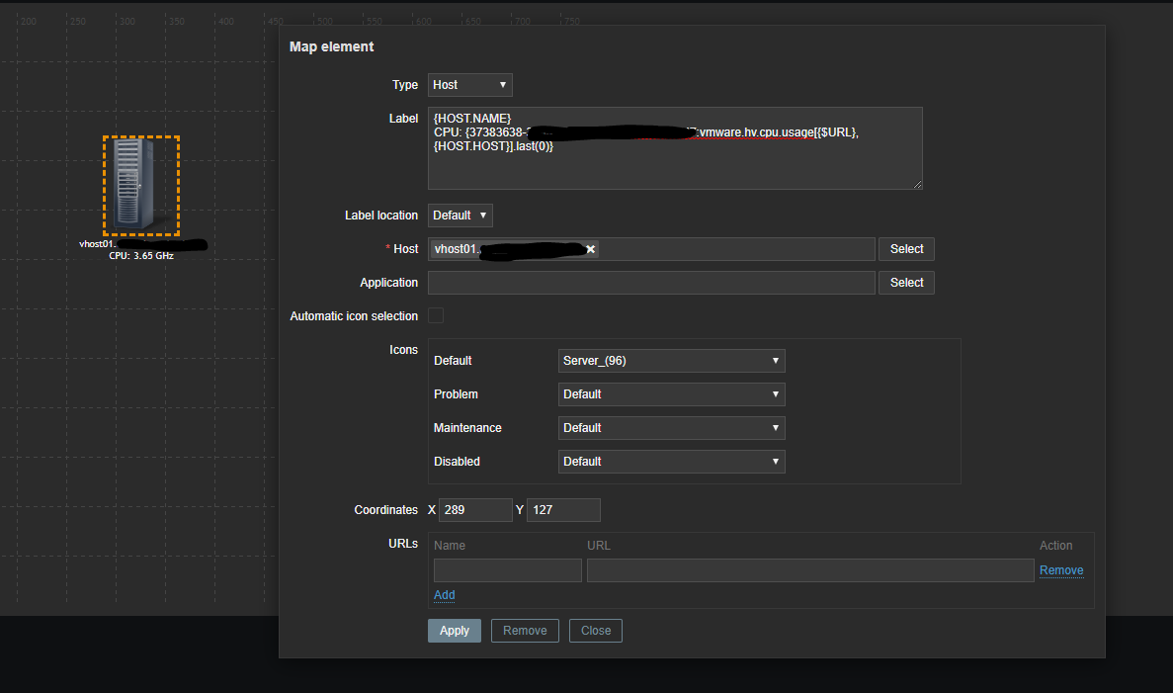Viewport: 1173px width, 693px height.
Task: Click the 'Action' column header
Action: pos(1055,546)
